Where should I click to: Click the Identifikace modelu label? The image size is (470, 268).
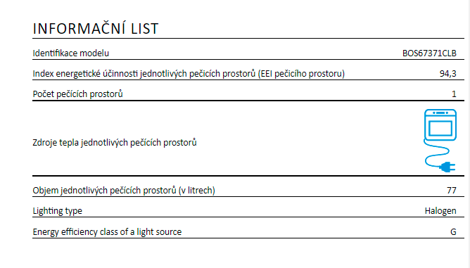71,53
